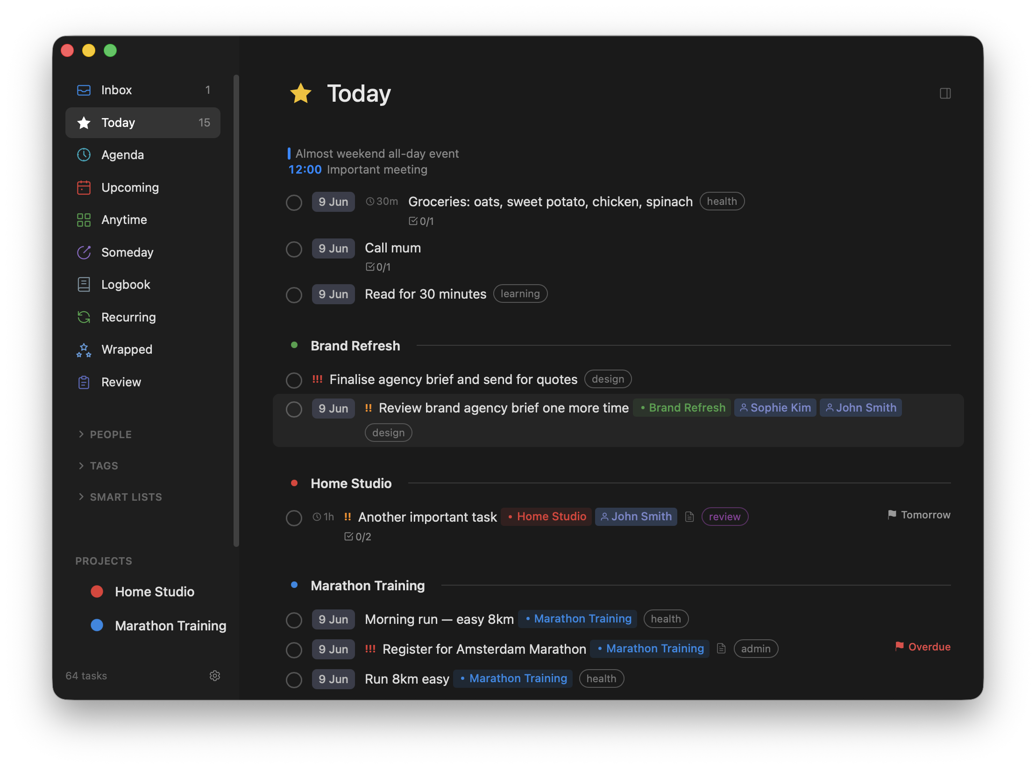
Task: Tick the Register for Amsterdam Marathon checkbox
Action: [x=294, y=650]
